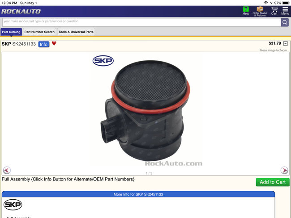Click the SK2451133 part number text
Screen dimensions: 291x218
click(x=24, y=44)
